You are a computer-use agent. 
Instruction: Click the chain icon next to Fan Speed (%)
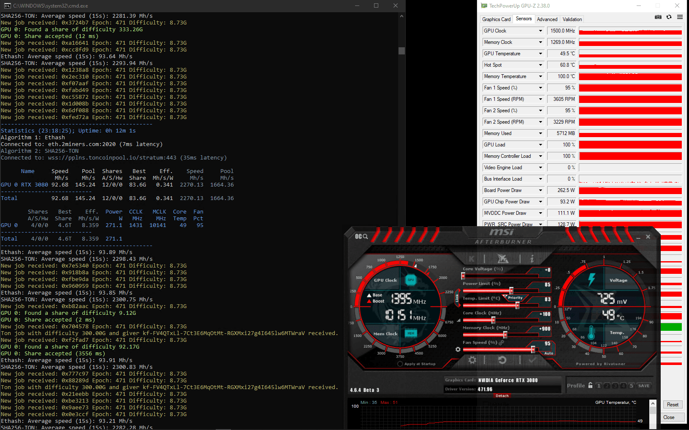pyautogui.click(x=502, y=343)
